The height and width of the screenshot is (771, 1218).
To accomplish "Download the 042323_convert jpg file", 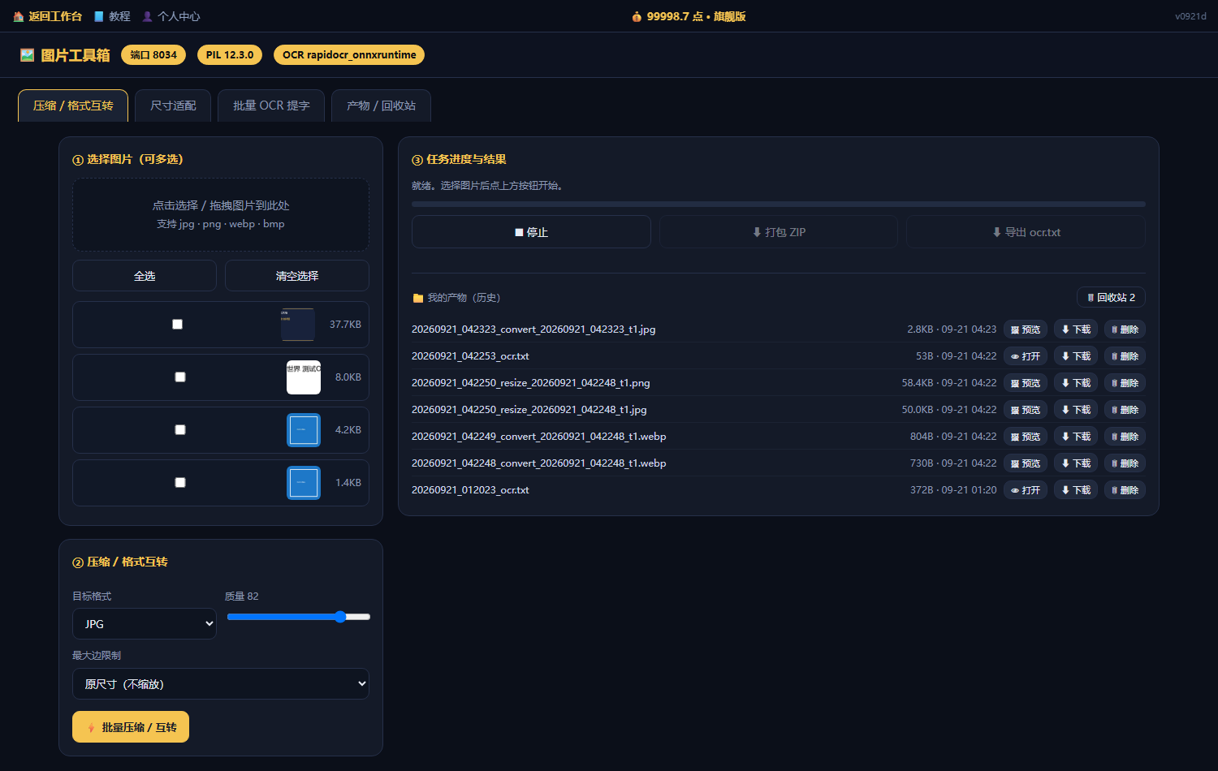I will 1076,330.
